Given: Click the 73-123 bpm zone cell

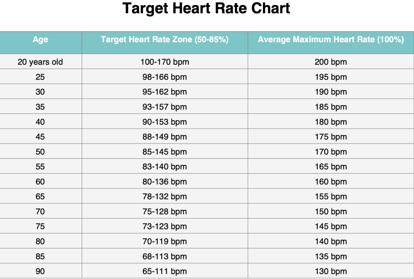Looking at the screenshot, I should point(165,227).
